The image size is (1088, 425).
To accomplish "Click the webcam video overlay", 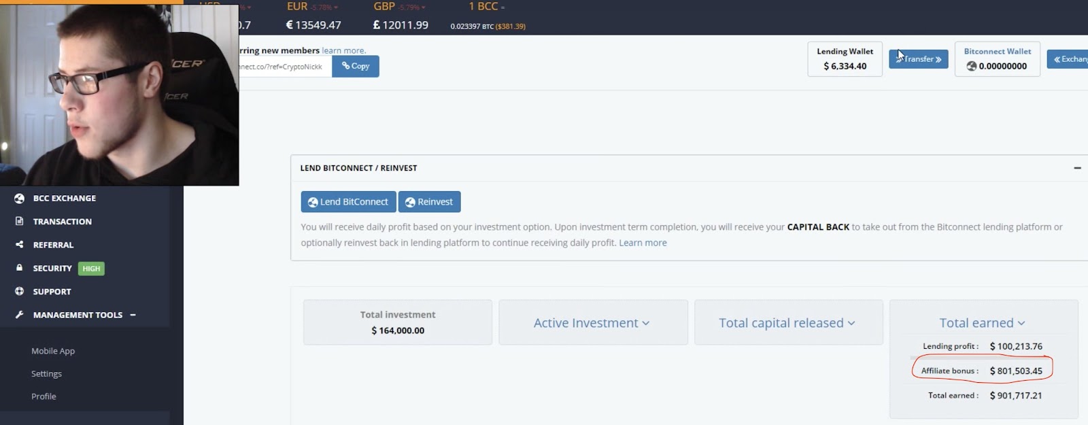I will [119, 95].
